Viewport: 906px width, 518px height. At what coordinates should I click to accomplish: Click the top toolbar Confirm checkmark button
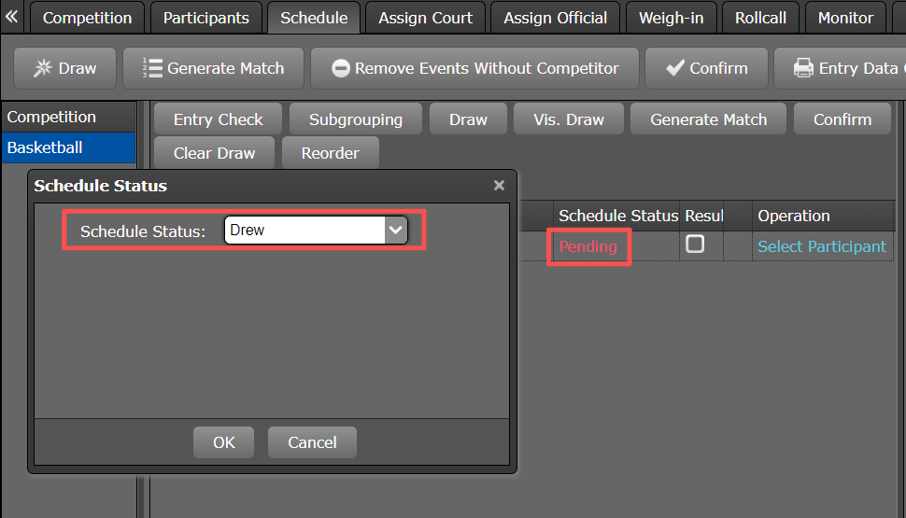707,68
